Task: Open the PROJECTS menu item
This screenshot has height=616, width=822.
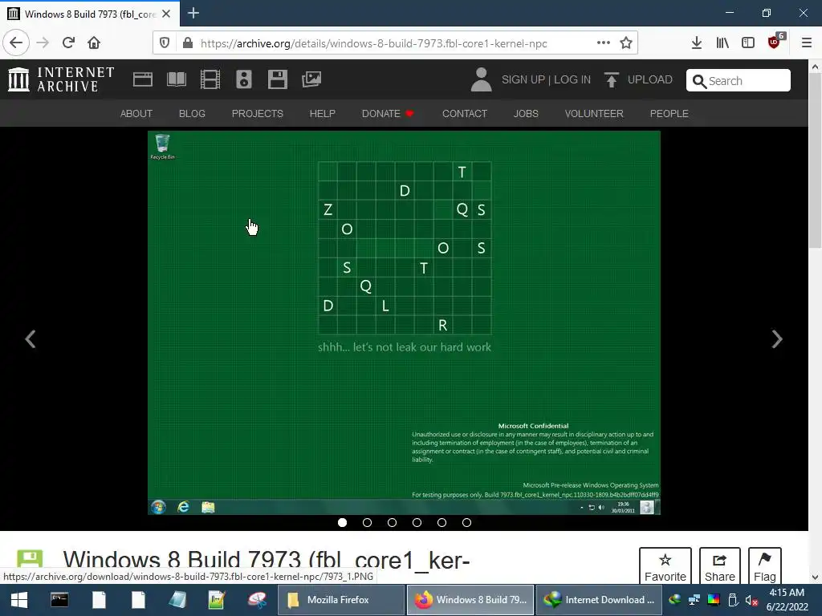Action: click(258, 114)
